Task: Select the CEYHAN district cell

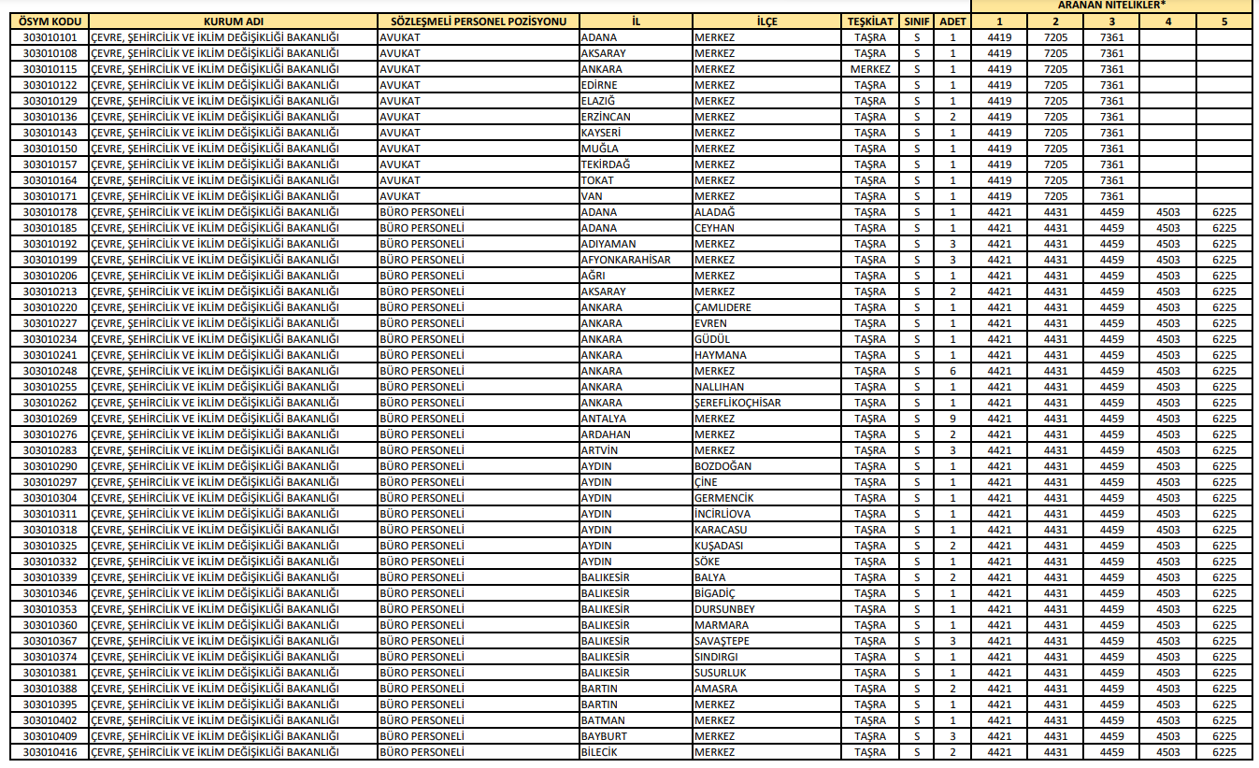Action: coord(766,228)
